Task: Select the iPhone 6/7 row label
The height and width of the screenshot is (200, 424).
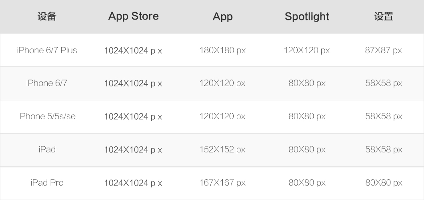Action: (47, 83)
